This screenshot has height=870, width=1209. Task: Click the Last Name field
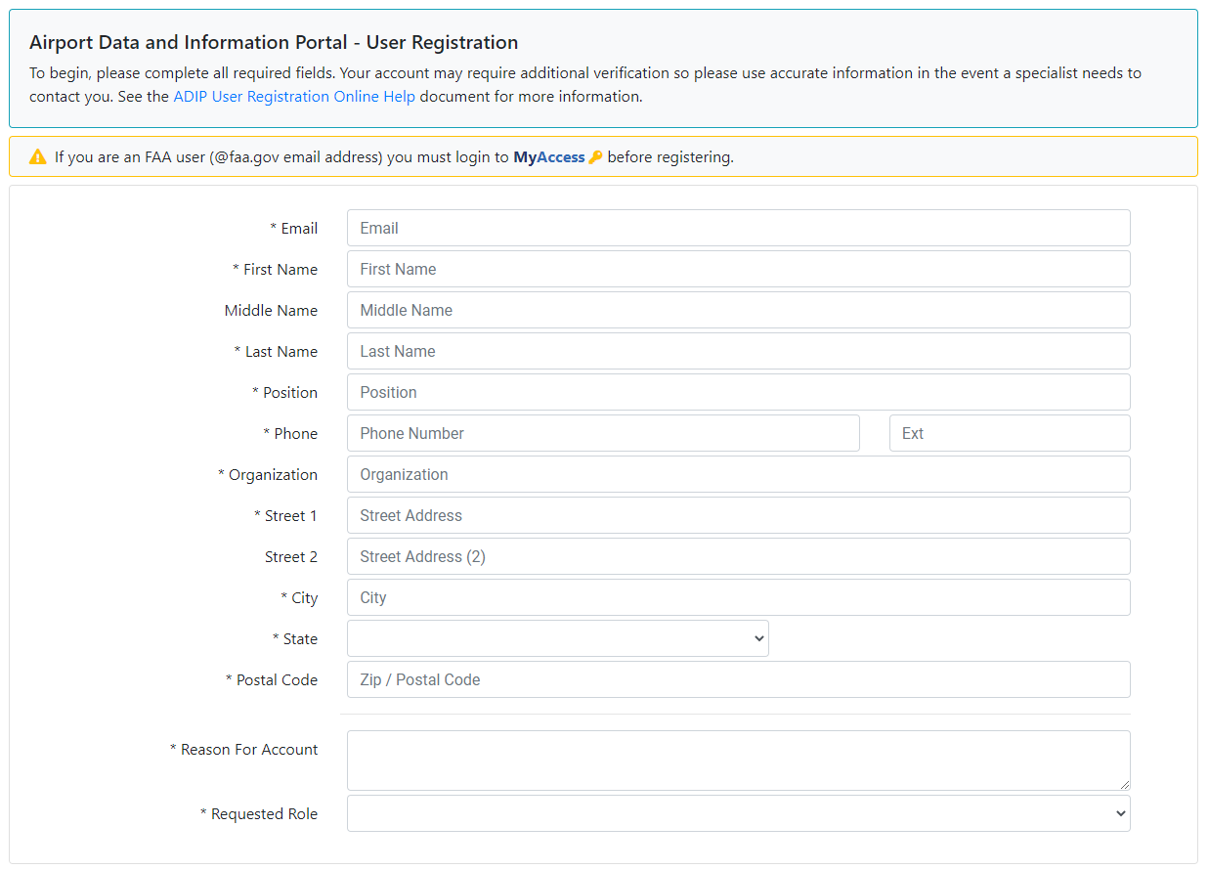(x=738, y=351)
